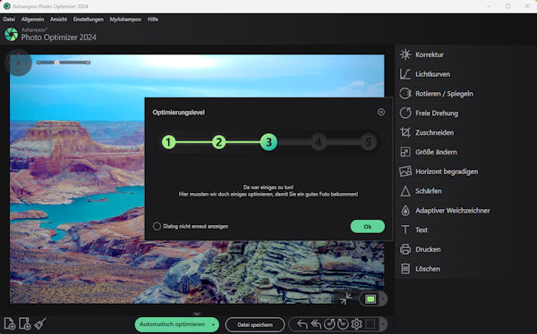Open the Ansicht menu
This screenshot has width=537, height=334.
coord(58,20)
